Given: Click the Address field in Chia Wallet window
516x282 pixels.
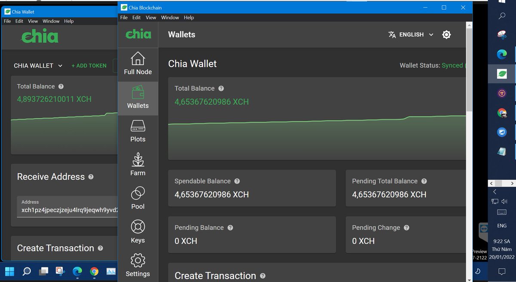Looking at the screenshot, I should (x=68, y=207).
